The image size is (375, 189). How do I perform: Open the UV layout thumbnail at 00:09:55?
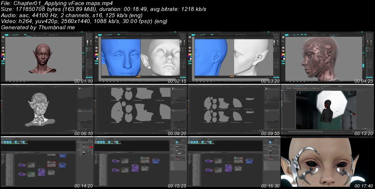click(234, 110)
